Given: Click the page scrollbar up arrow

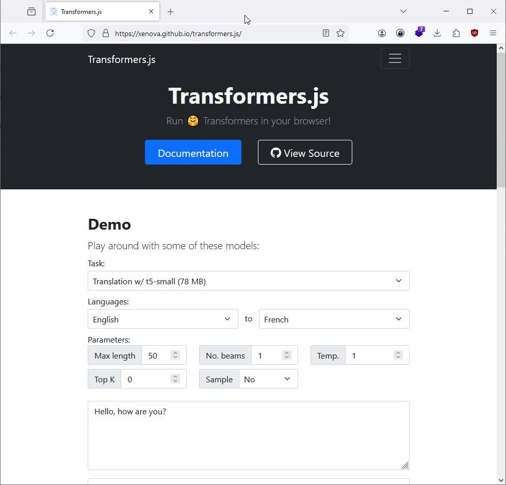Looking at the screenshot, I should tap(501, 48).
